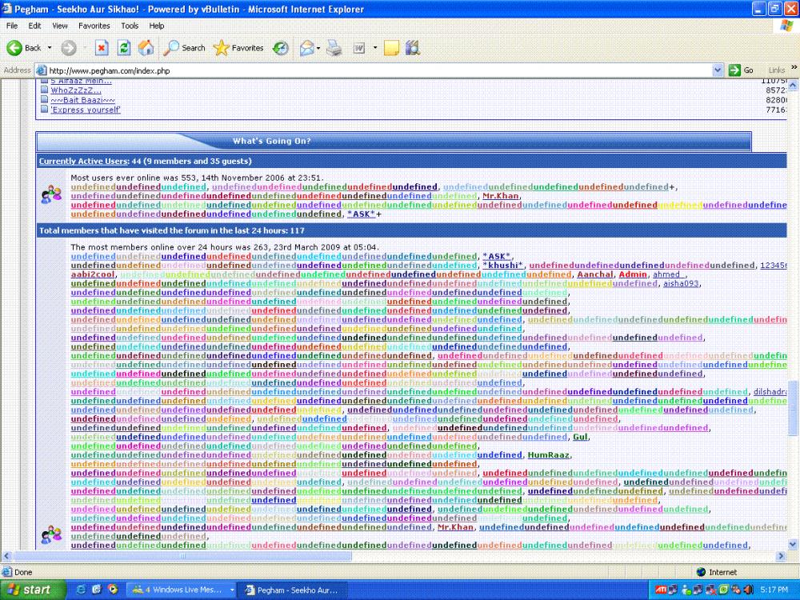Open the Windows Start button

coord(30,590)
